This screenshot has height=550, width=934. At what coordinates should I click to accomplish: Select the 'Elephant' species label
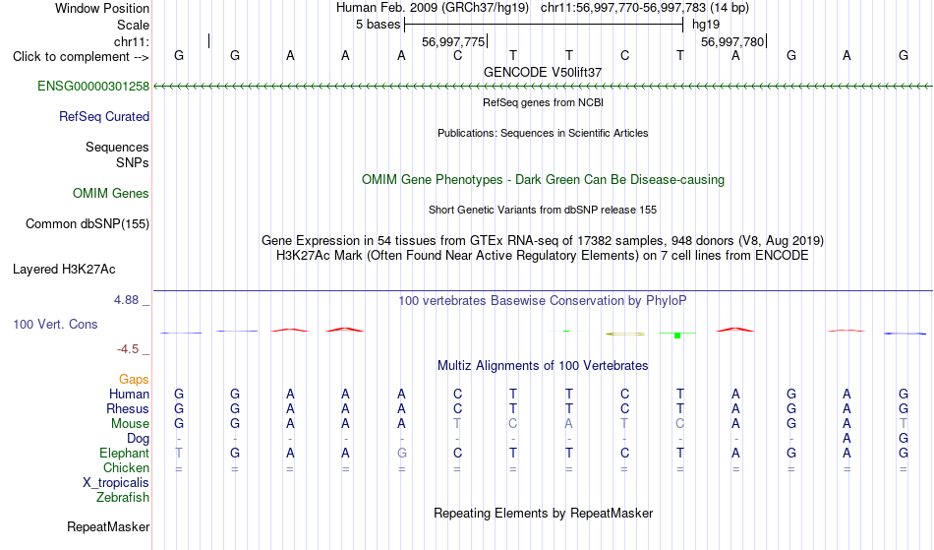[x=124, y=453]
